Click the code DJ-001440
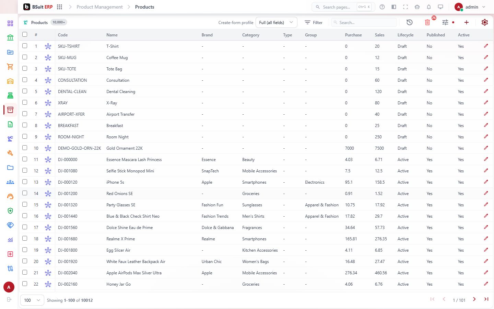 (x=68, y=216)
